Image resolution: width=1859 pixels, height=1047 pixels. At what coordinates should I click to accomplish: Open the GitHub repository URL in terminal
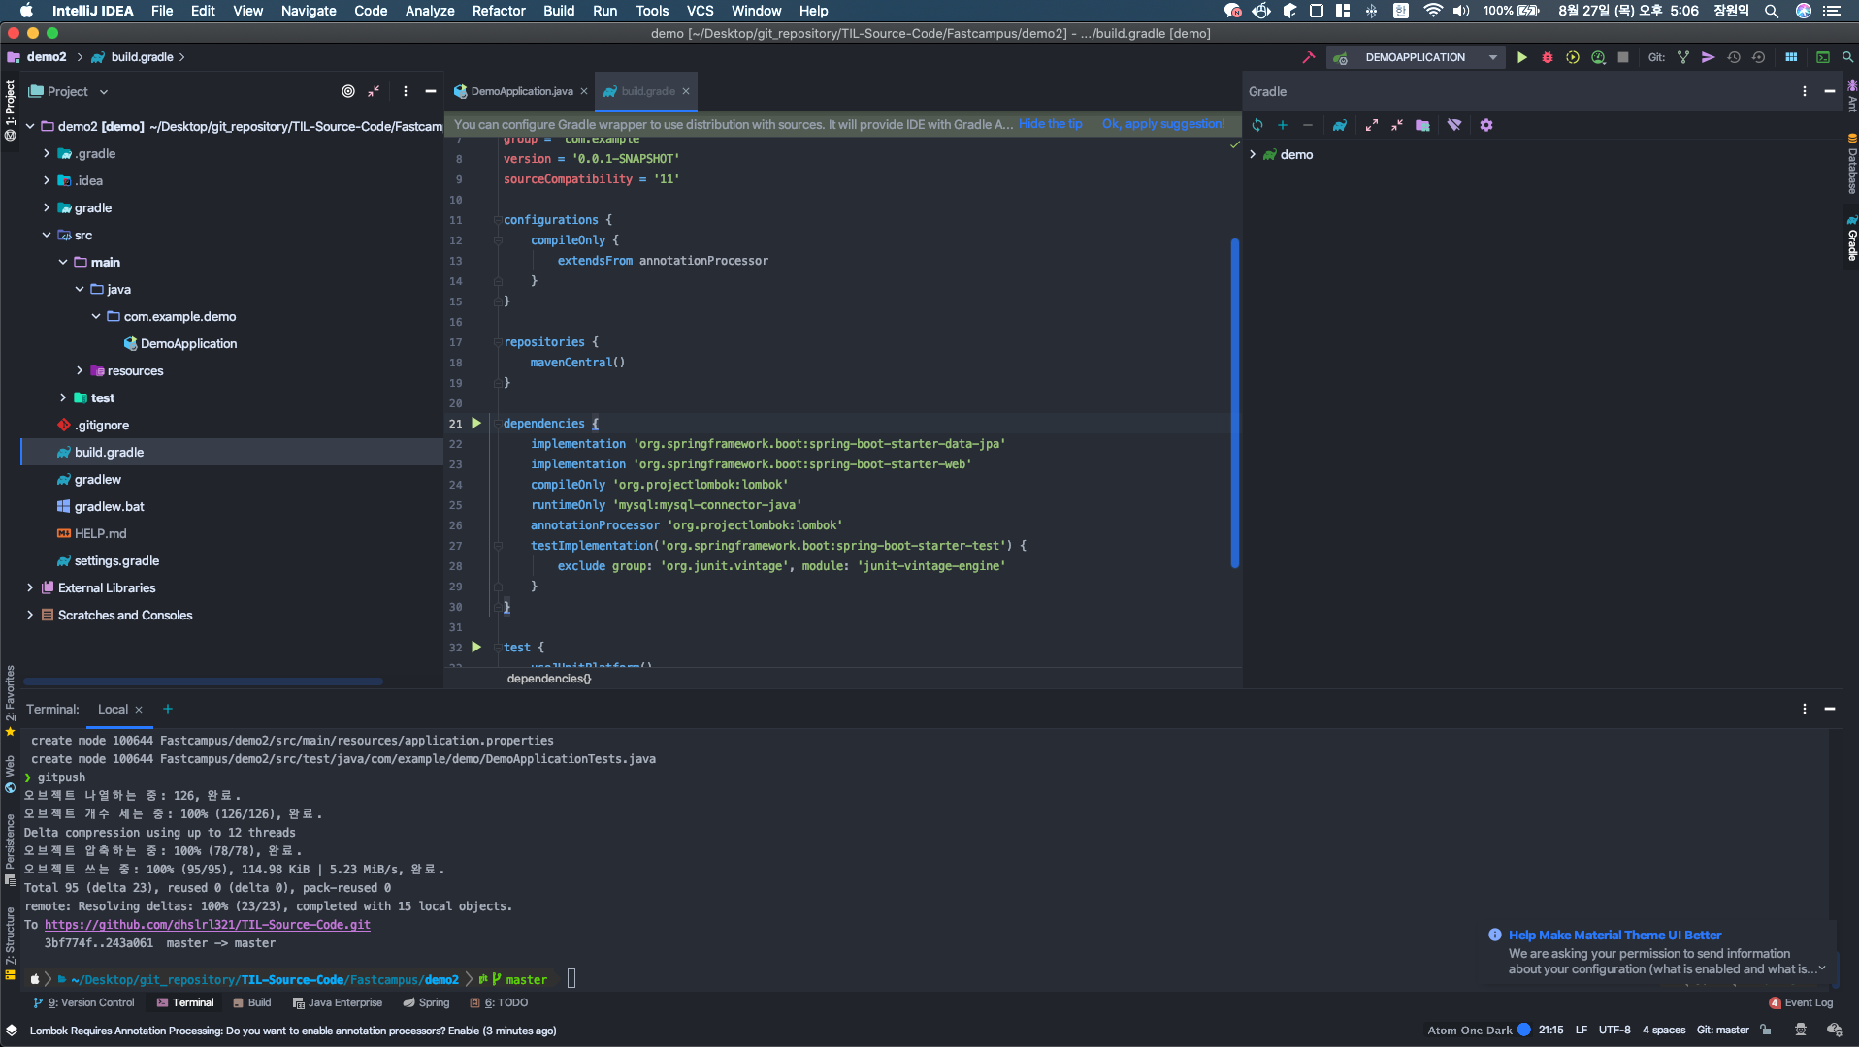[208, 925]
